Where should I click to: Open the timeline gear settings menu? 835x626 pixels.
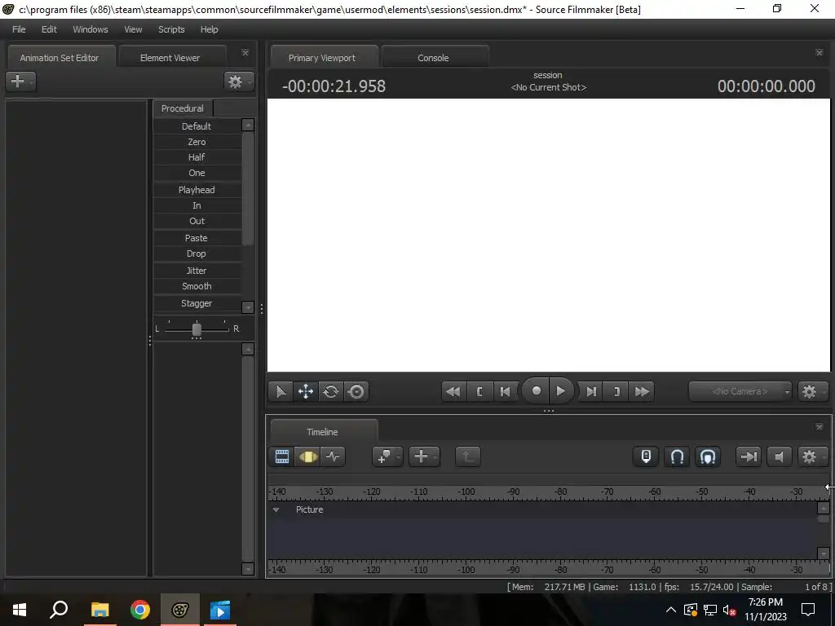click(812, 456)
